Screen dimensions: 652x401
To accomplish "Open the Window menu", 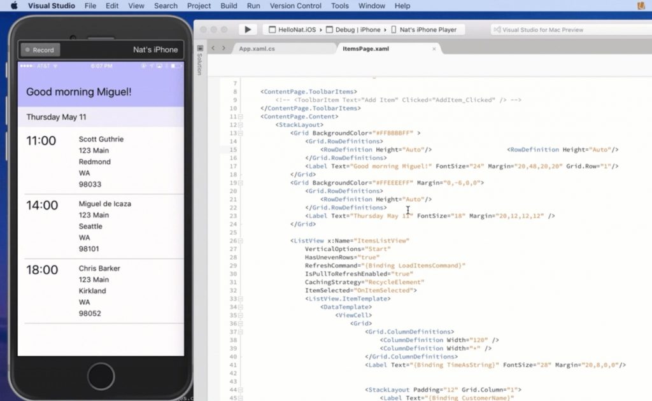I will tap(371, 6).
